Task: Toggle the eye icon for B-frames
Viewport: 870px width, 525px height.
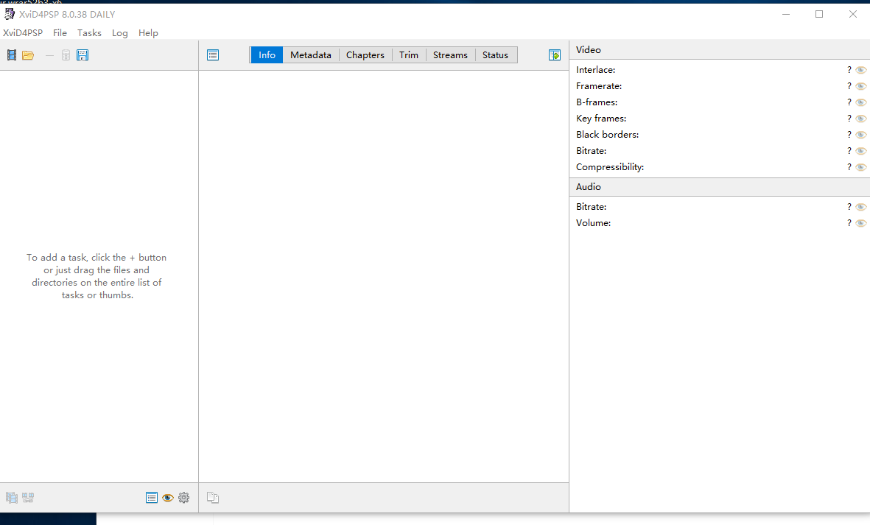Action: coord(861,102)
